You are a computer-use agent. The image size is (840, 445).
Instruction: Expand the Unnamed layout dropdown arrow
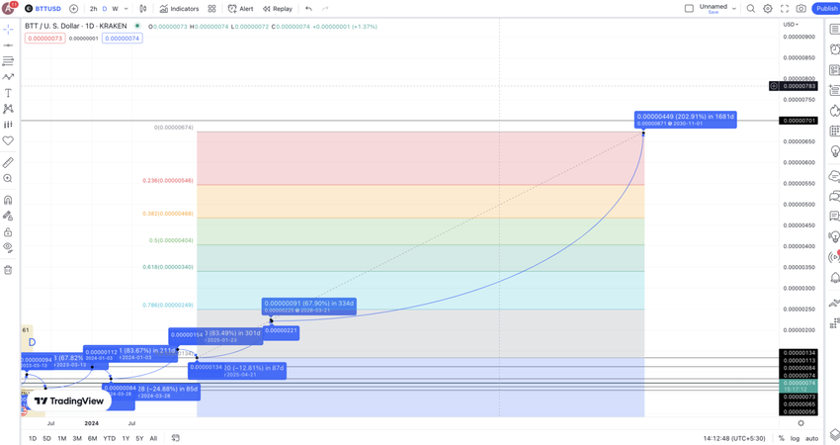[x=734, y=9]
